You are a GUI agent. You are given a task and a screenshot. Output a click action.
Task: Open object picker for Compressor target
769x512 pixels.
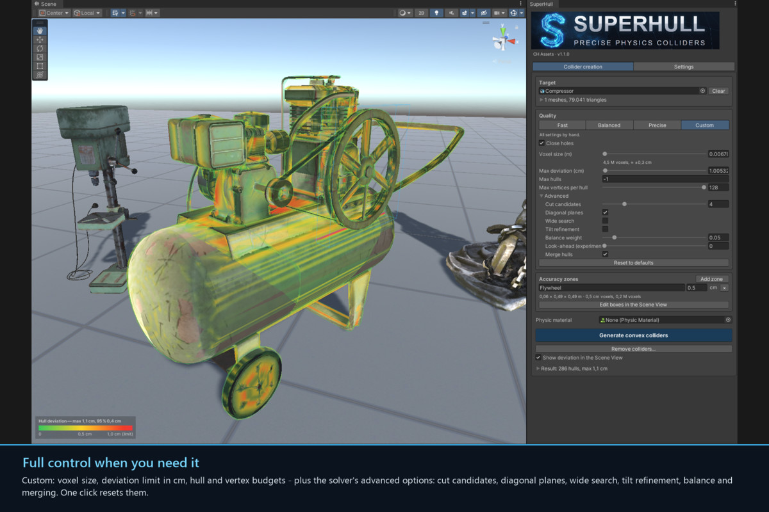[702, 91]
